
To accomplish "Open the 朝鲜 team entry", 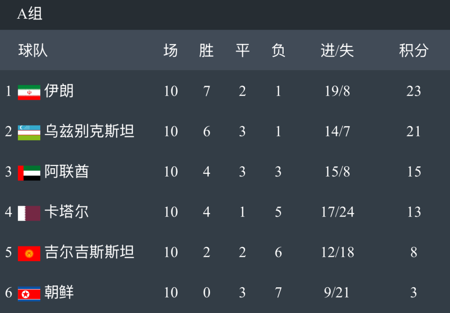I will (59, 292).
